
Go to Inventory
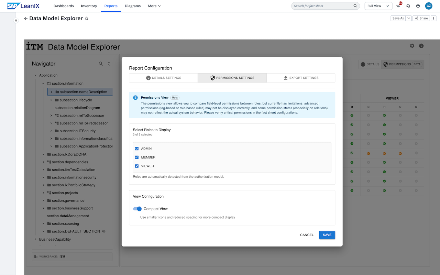pos(89,6)
